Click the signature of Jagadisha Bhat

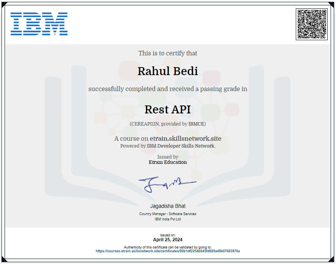click(x=168, y=183)
